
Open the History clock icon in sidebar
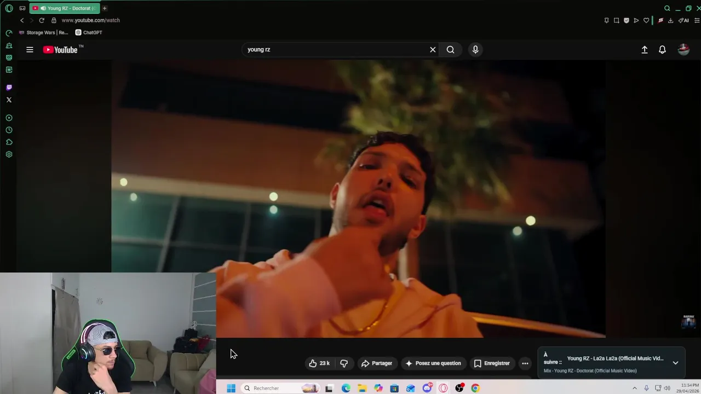[x=9, y=130]
